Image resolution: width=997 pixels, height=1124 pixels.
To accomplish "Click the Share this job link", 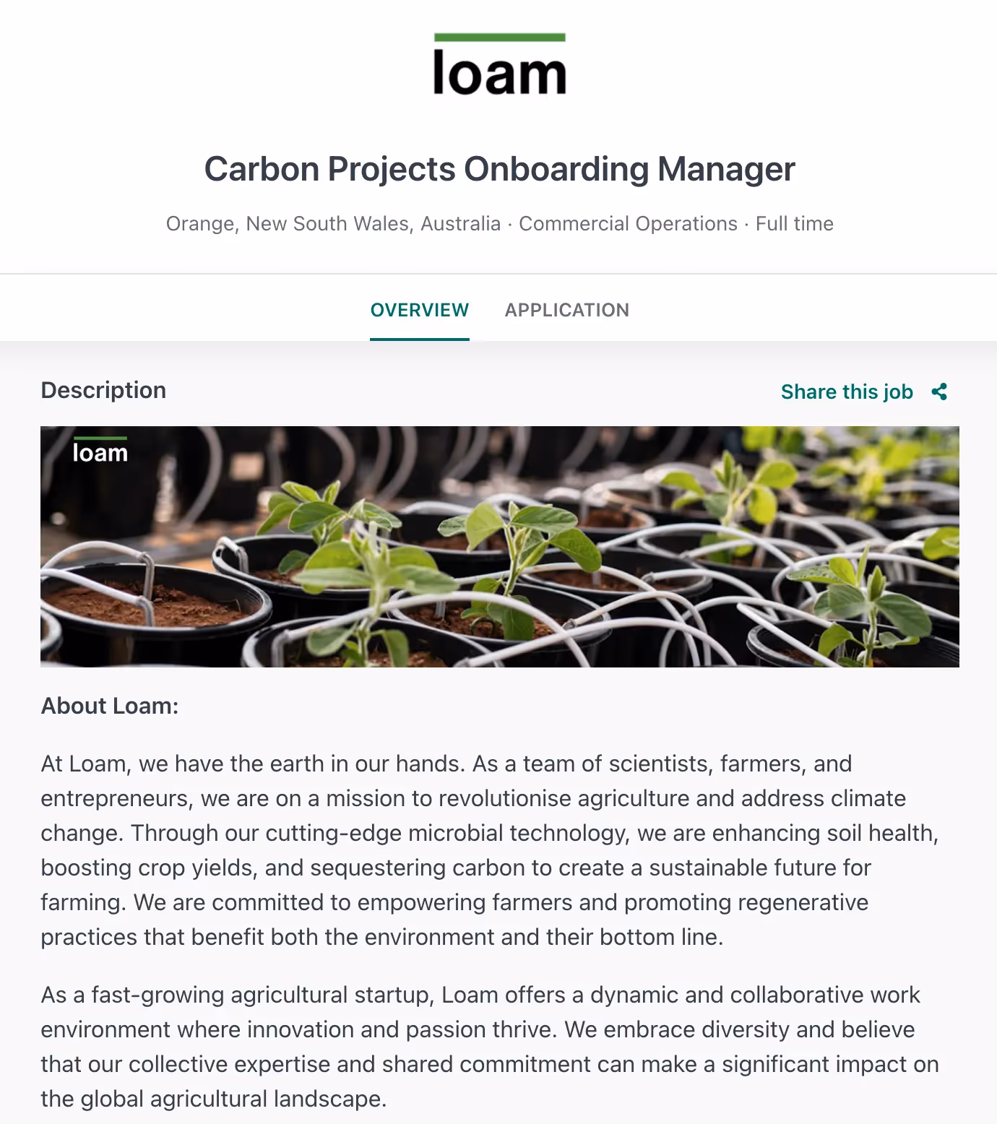I will (847, 392).
